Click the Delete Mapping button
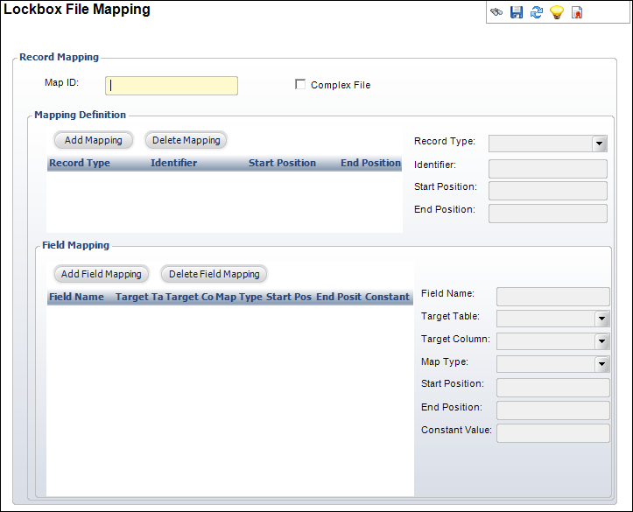This screenshot has width=633, height=512. [186, 140]
